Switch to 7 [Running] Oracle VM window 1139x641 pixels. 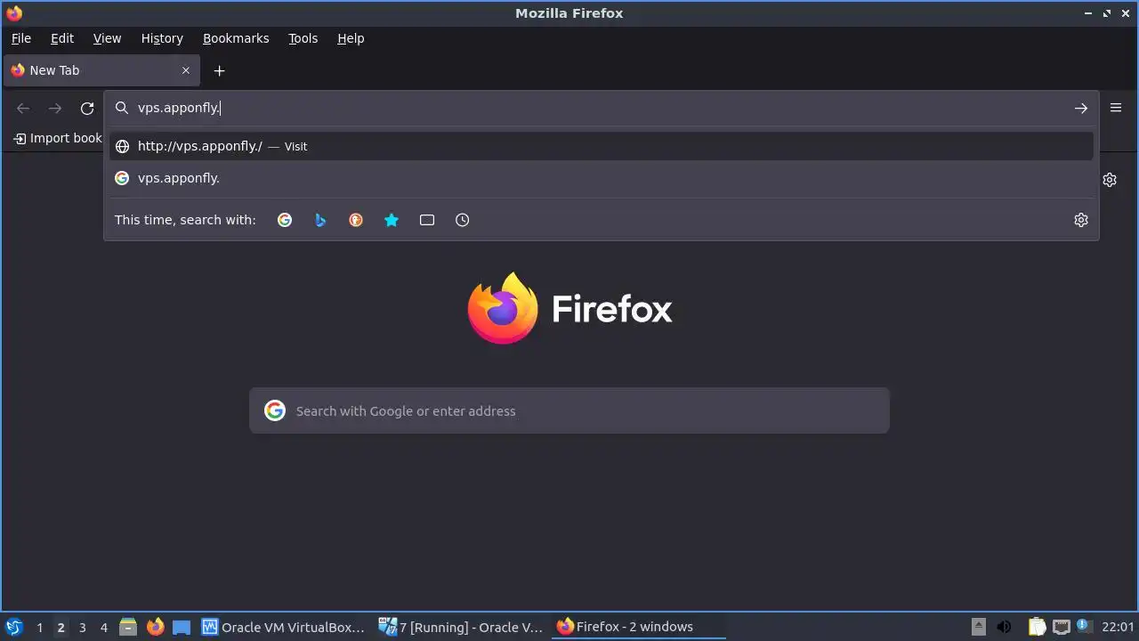tap(461, 627)
